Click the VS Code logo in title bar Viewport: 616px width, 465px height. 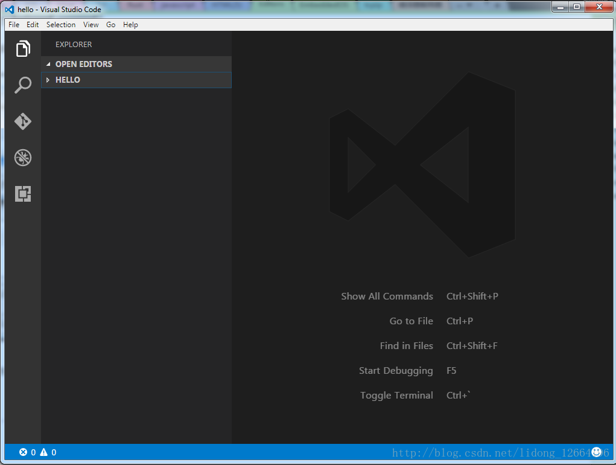click(10, 9)
